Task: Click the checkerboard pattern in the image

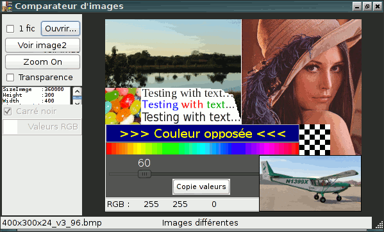Action: 315,140
